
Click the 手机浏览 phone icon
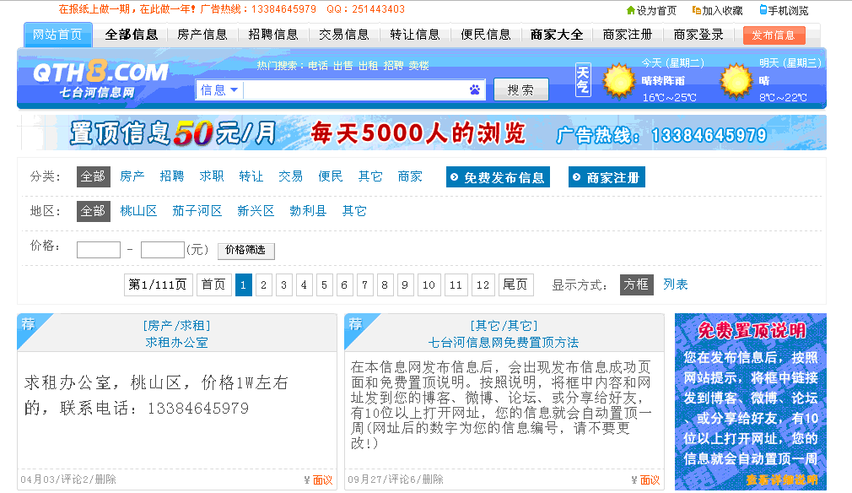pos(763,10)
